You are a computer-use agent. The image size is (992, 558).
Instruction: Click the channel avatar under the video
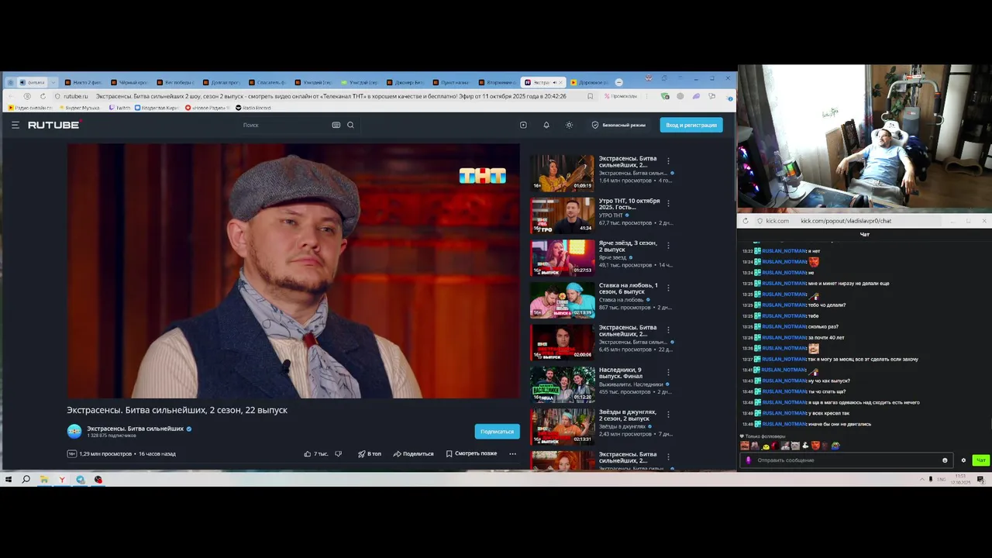point(74,432)
